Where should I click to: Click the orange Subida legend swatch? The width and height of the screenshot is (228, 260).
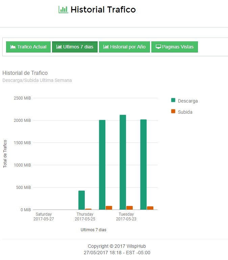(x=173, y=111)
